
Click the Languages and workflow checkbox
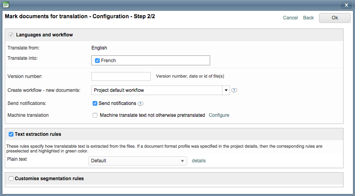coord(11,35)
